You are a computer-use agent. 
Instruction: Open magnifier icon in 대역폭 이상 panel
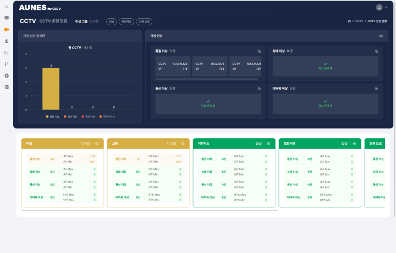coord(376,89)
